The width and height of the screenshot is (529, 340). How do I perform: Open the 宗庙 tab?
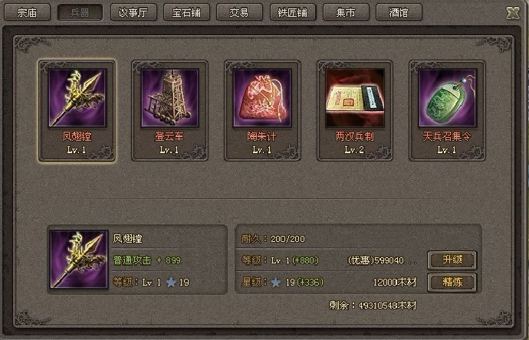(27, 12)
